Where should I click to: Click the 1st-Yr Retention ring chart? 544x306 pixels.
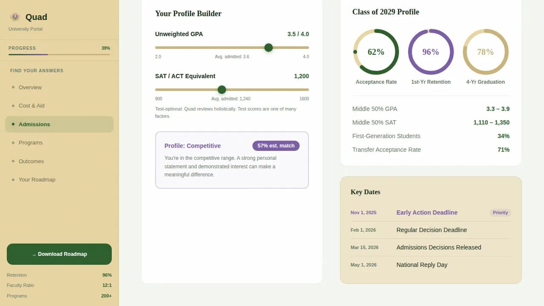coord(431,52)
